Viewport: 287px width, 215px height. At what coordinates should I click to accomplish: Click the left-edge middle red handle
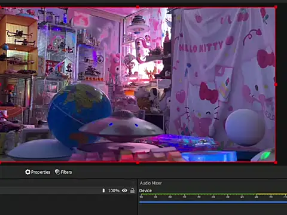[x=1, y=85]
